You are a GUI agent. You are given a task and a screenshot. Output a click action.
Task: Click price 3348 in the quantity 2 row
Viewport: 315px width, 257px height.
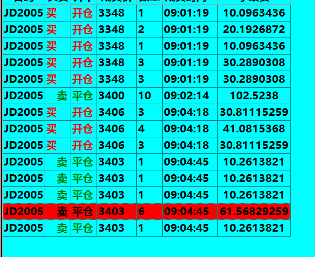click(111, 30)
